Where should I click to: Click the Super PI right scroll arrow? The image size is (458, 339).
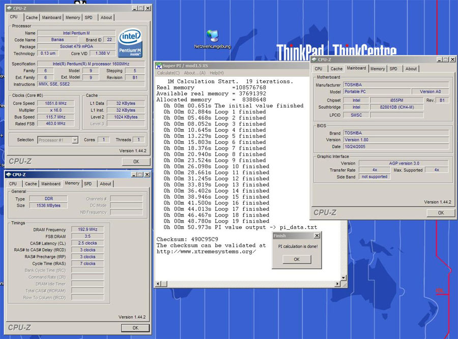pos(338,284)
